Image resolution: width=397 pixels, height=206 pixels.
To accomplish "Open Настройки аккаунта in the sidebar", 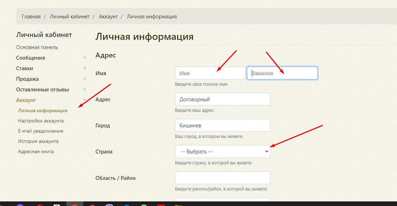I will pyautogui.click(x=41, y=121).
